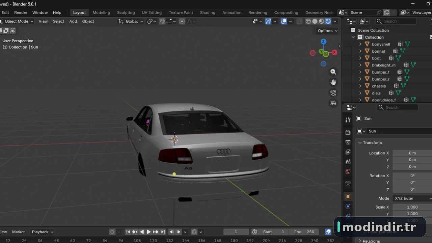The height and width of the screenshot is (243, 432).
Task: Toggle snapping magnet in the viewport header
Action: pos(162,21)
